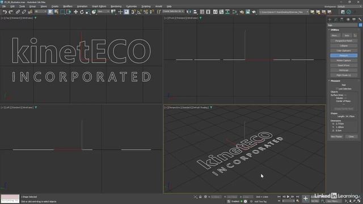Toggle Selection Lock padlock in status bar
Viewport: 363px width, 204px height.
(200, 197)
